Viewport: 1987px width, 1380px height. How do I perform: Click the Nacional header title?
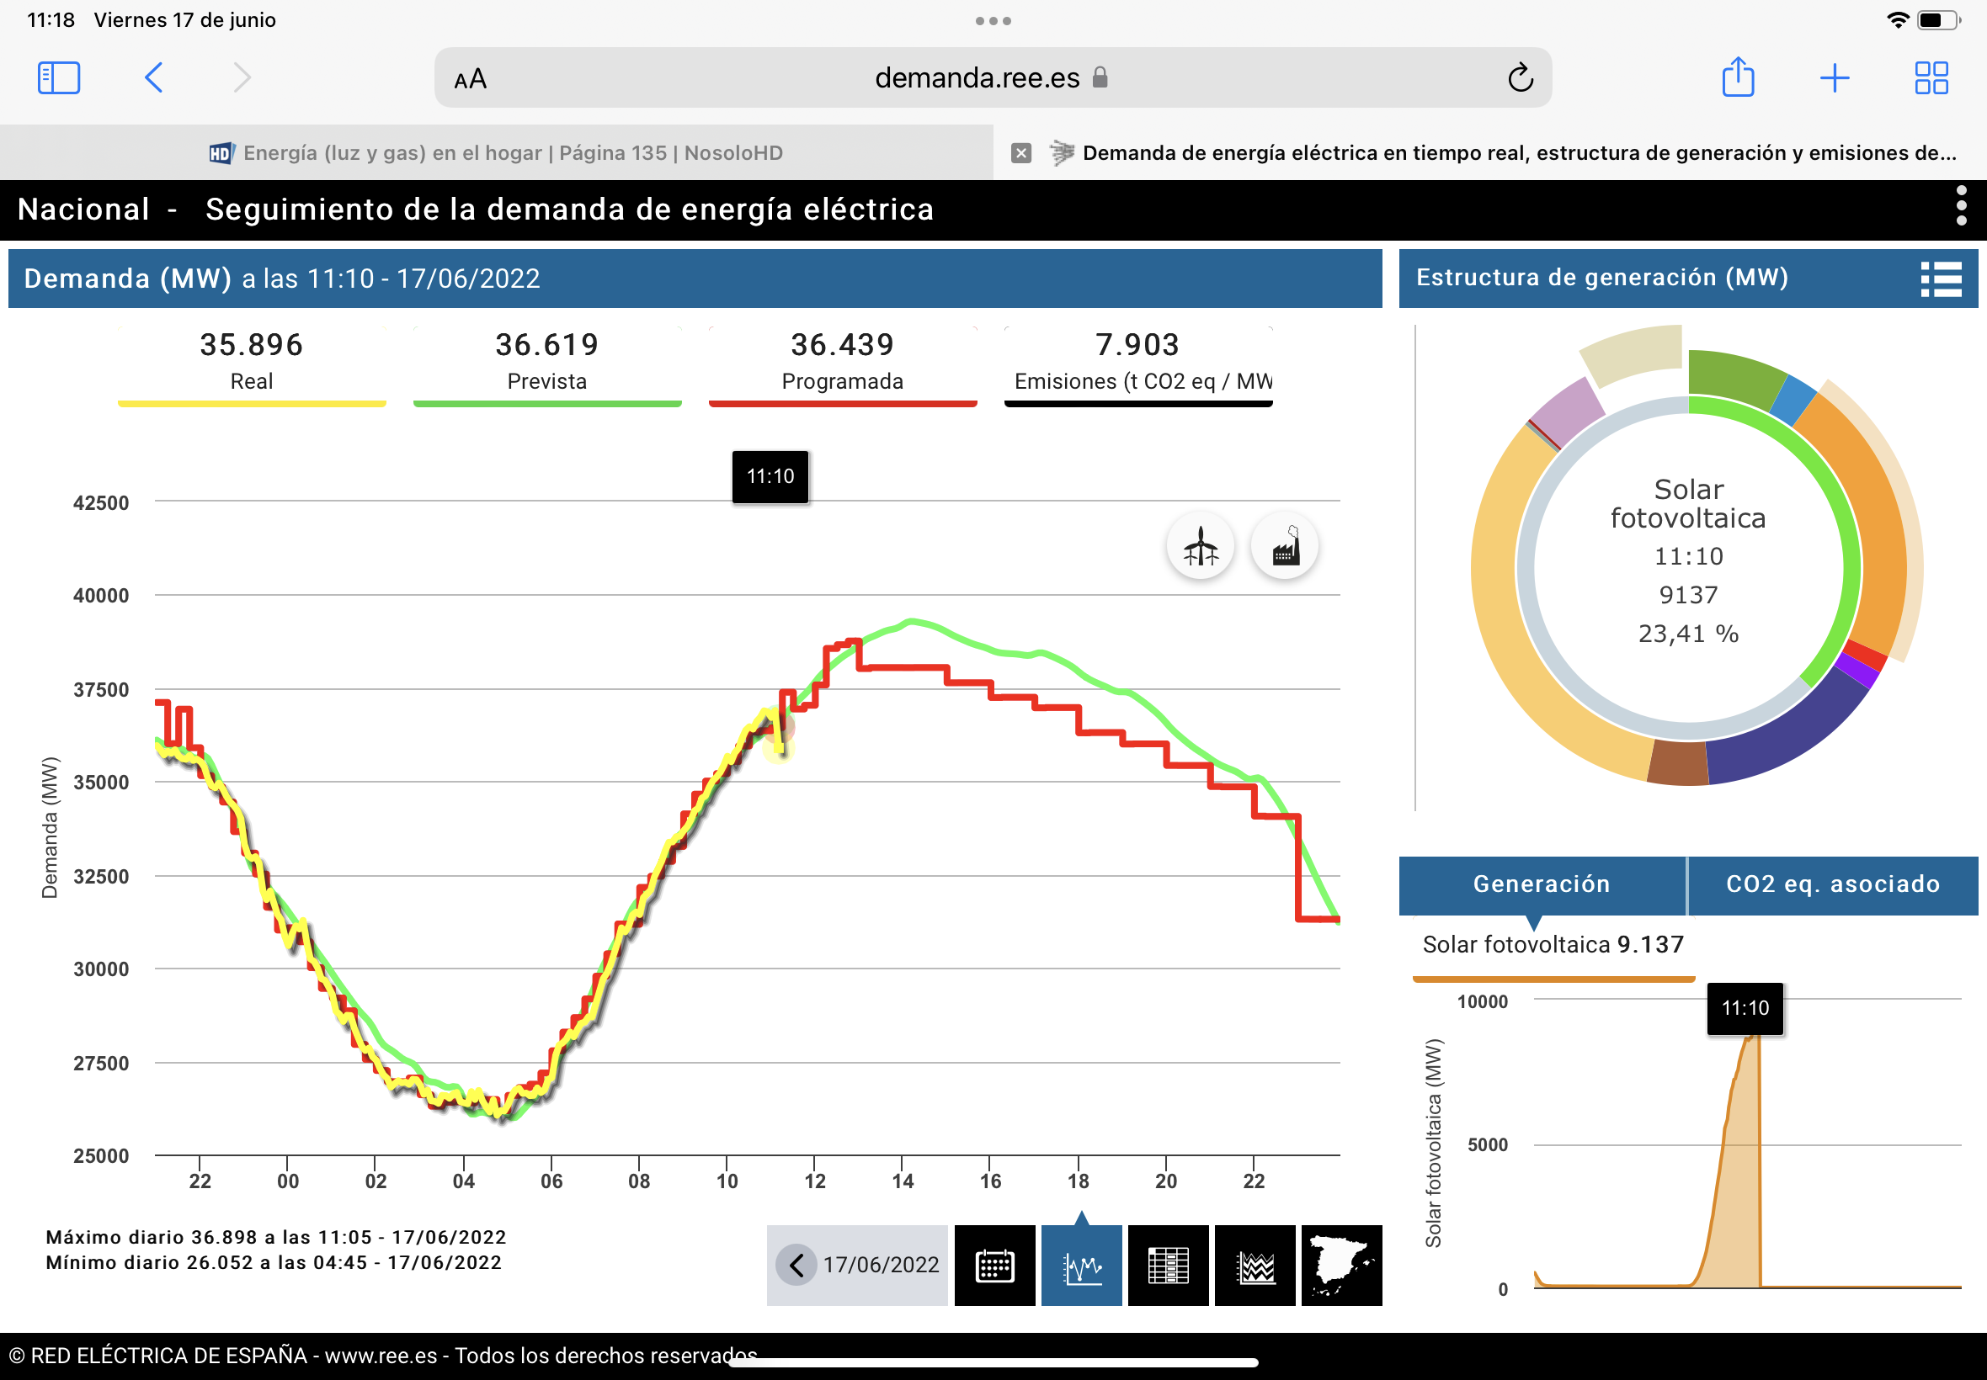click(83, 210)
